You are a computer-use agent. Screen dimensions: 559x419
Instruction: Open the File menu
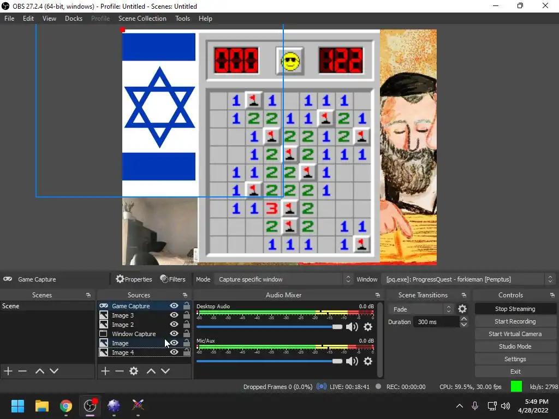click(x=9, y=19)
